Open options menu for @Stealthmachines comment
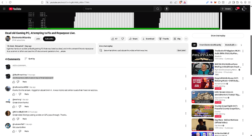The image size is (252, 136). coord(186,76)
